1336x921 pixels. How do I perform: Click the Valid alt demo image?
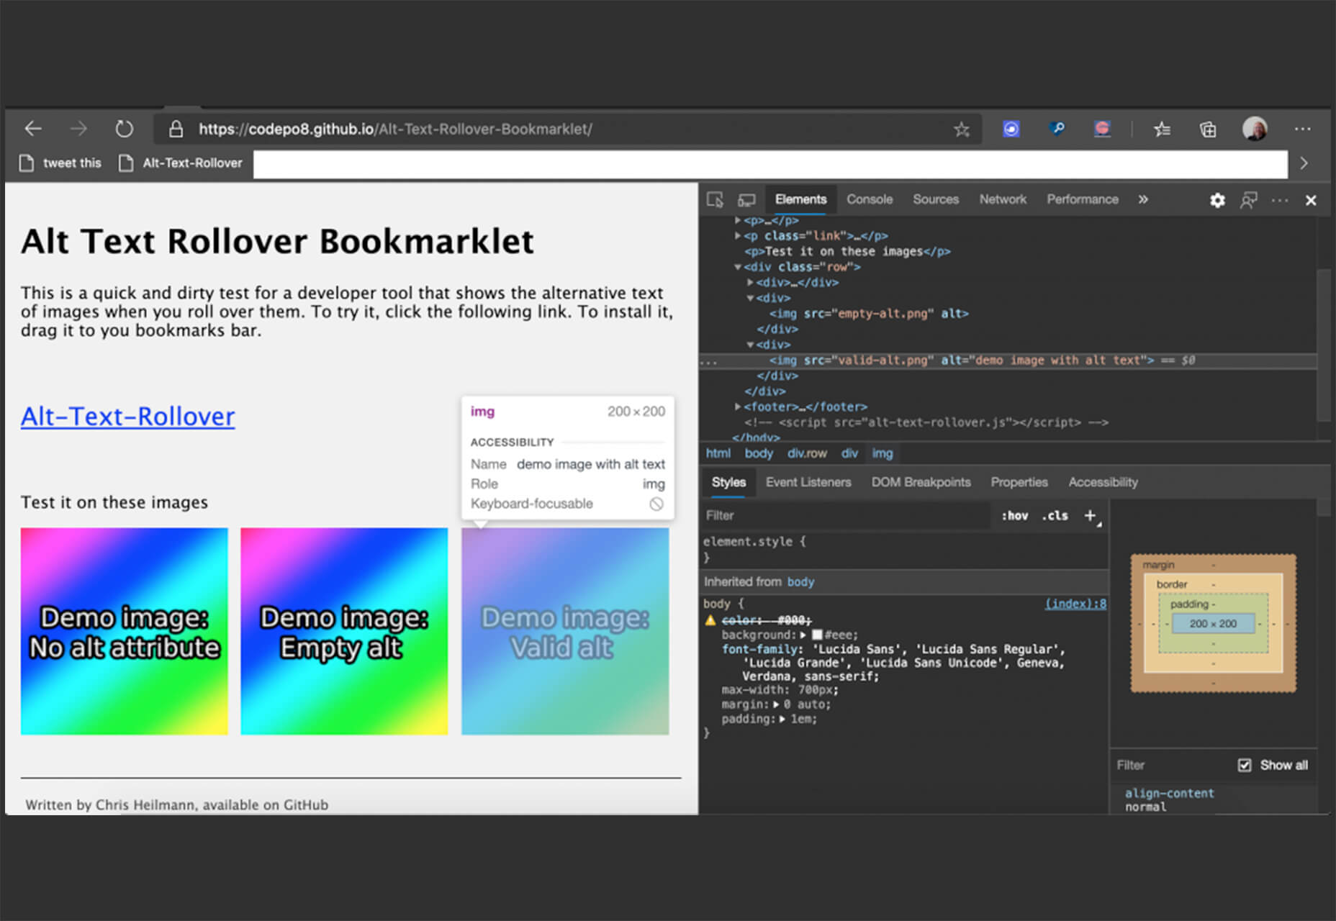[565, 632]
